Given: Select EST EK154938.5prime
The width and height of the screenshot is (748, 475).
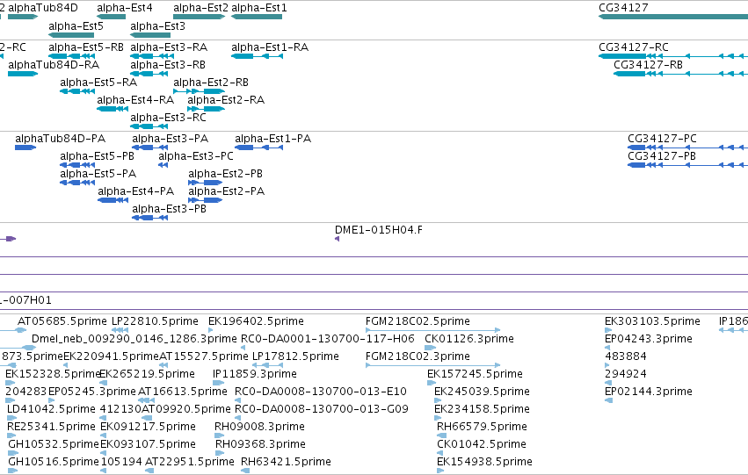Looking at the screenshot, I should [x=440, y=471].
